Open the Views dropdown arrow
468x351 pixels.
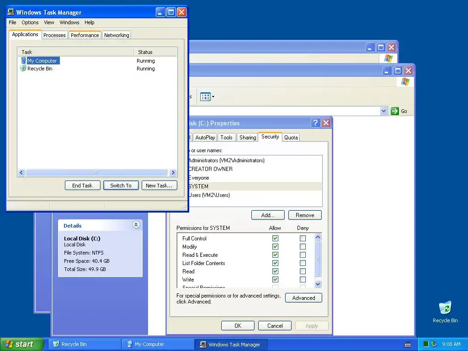[x=213, y=97]
